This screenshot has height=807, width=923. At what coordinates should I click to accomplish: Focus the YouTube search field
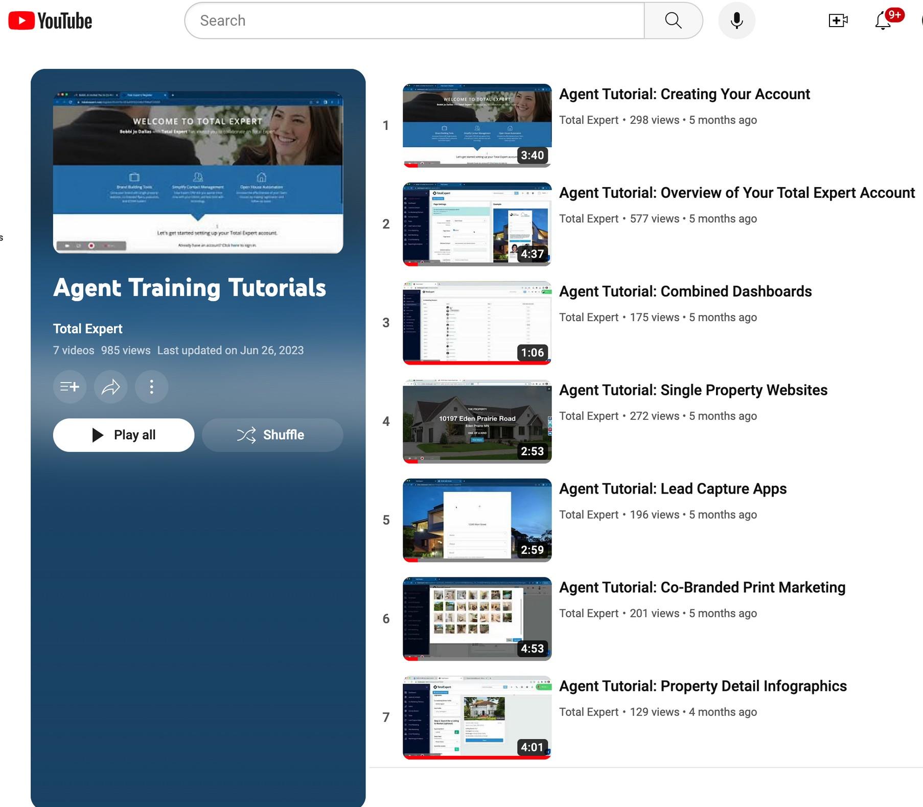point(414,20)
